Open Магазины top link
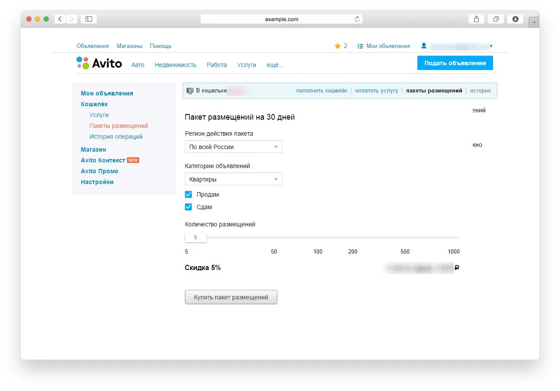560x391 pixels. (130, 46)
